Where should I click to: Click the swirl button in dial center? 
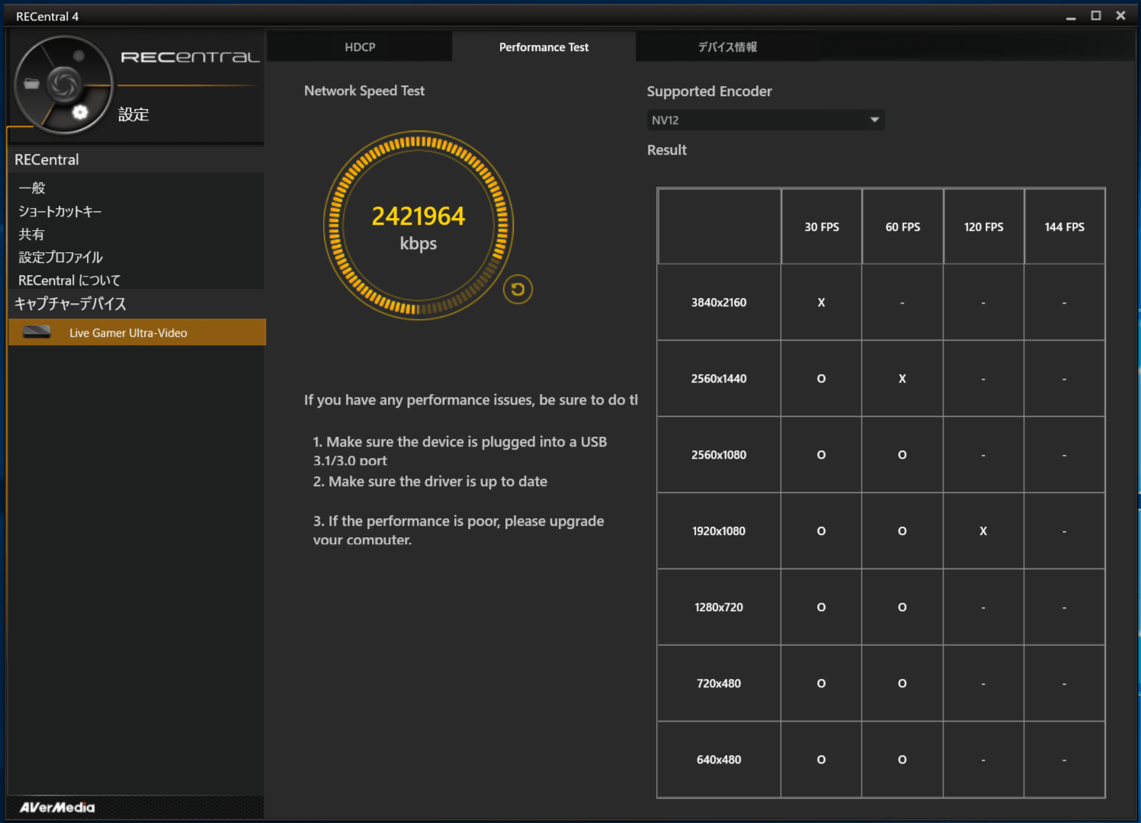64,84
